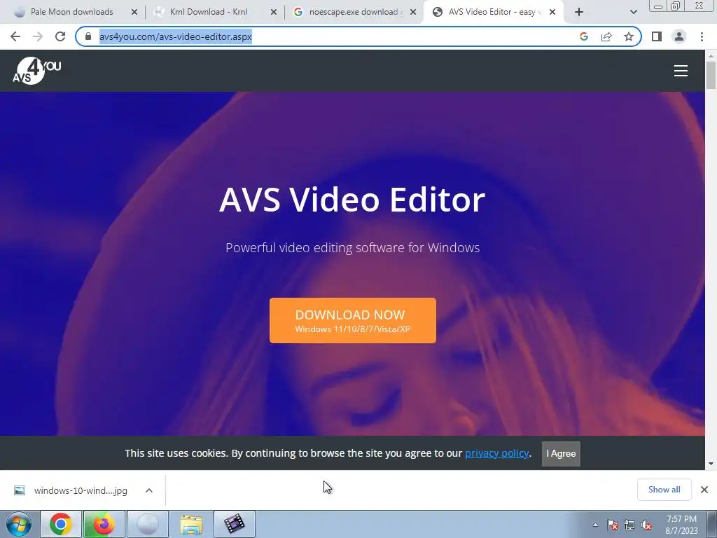Click the browser back arrow
The image size is (717, 538).
tap(15, 36)
